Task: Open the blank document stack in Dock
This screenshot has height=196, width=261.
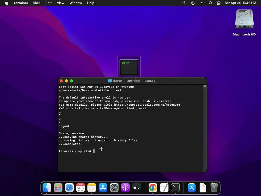Action: coord(203,188)
